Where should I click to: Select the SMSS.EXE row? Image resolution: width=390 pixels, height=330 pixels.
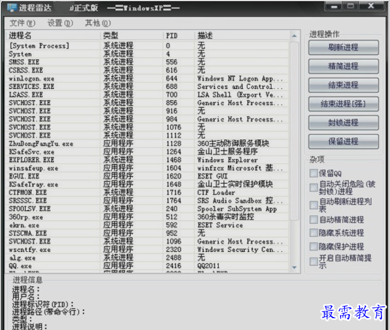[147, 62]
